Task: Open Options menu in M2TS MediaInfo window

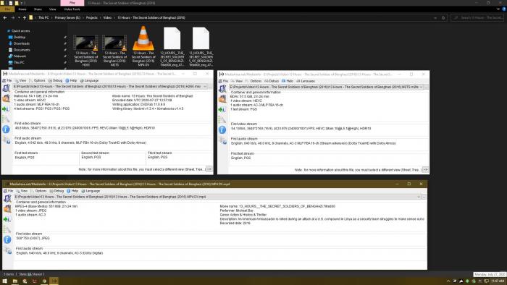Action: tap(253, 81)
